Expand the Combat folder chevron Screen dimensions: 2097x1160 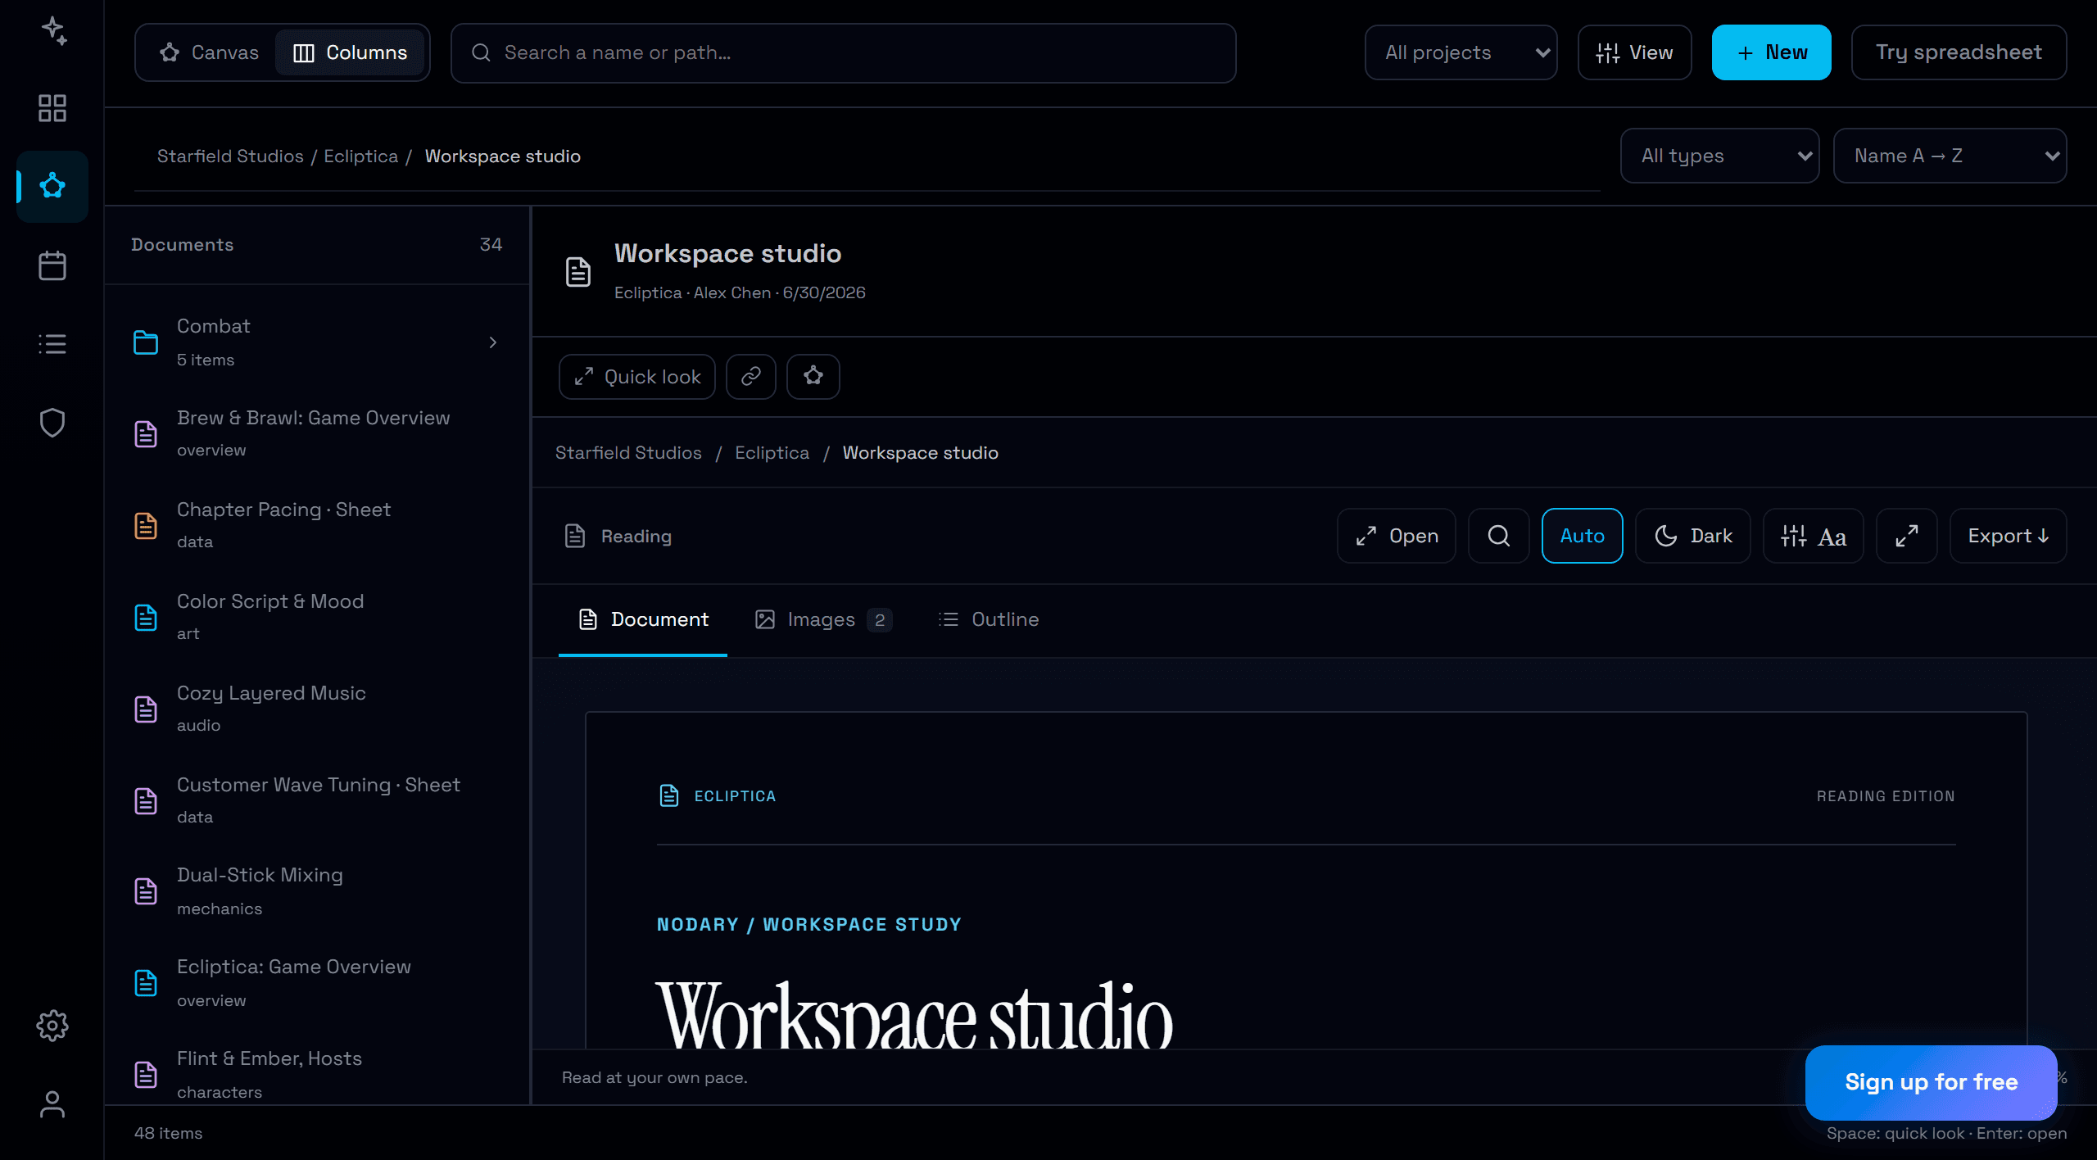(493, 342)
